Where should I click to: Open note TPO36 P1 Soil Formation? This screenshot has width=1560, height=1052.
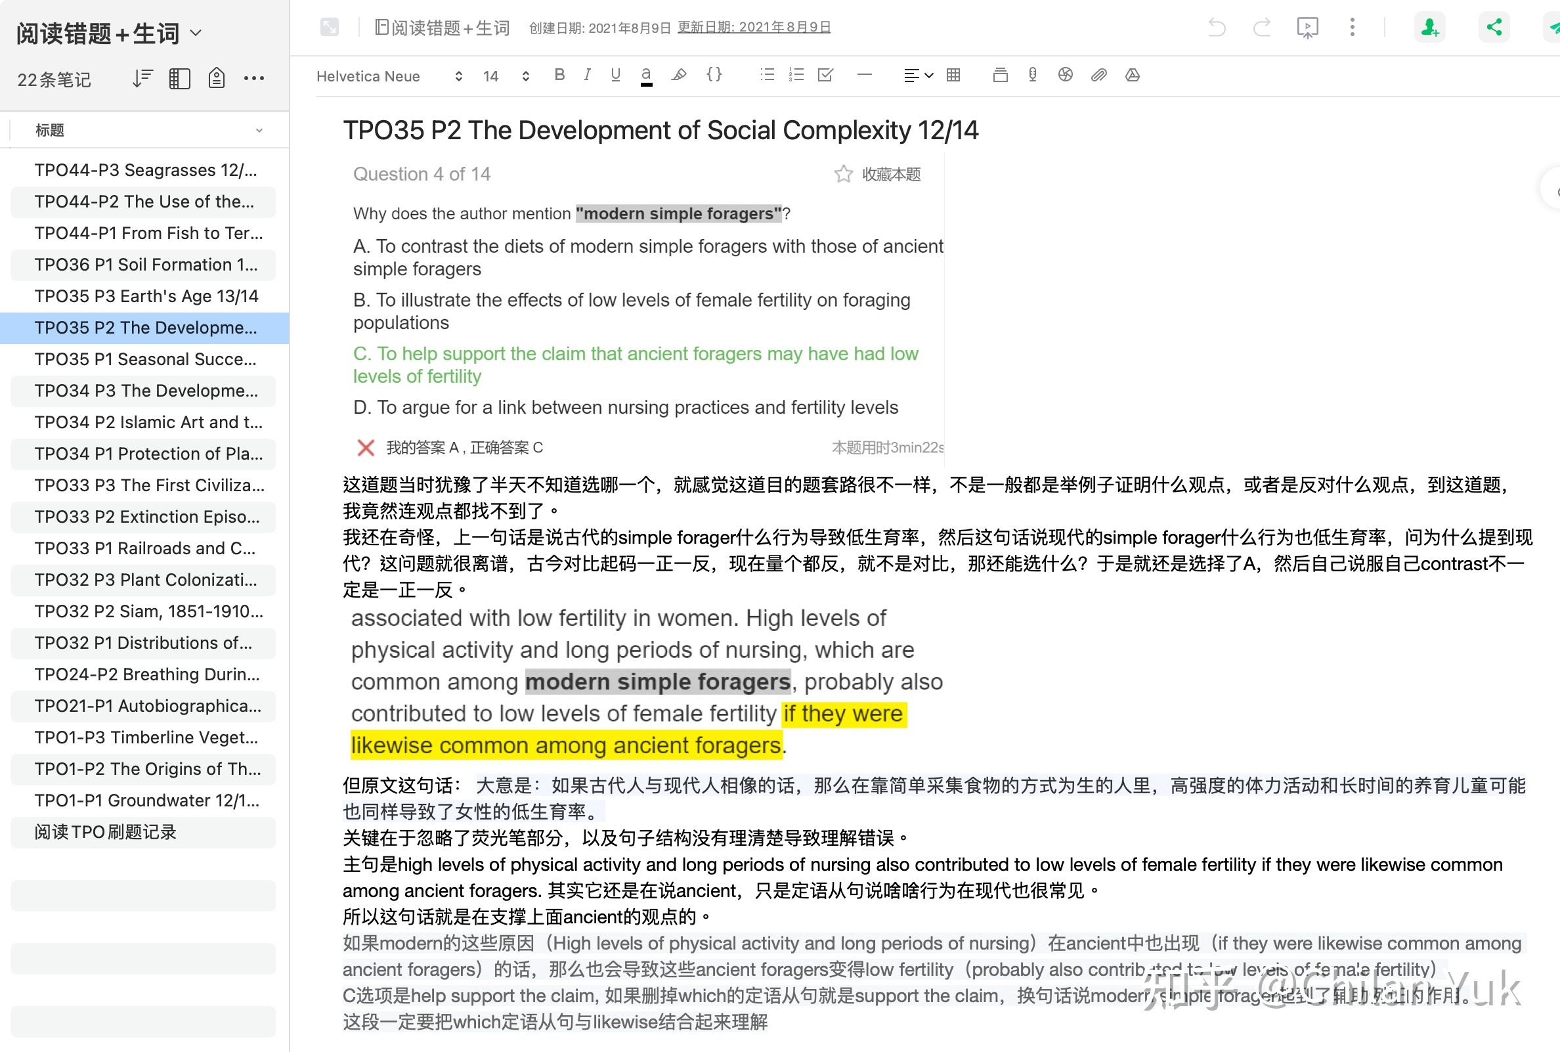[x=144, y=265]
